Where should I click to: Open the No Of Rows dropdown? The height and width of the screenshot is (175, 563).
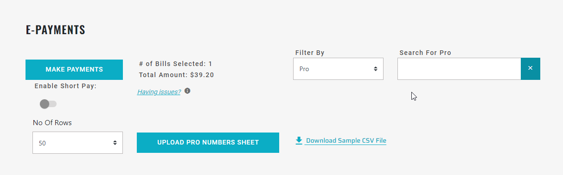pos(77,143)
